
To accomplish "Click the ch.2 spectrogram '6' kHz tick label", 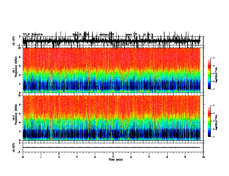I will click(x=20, y=114).
